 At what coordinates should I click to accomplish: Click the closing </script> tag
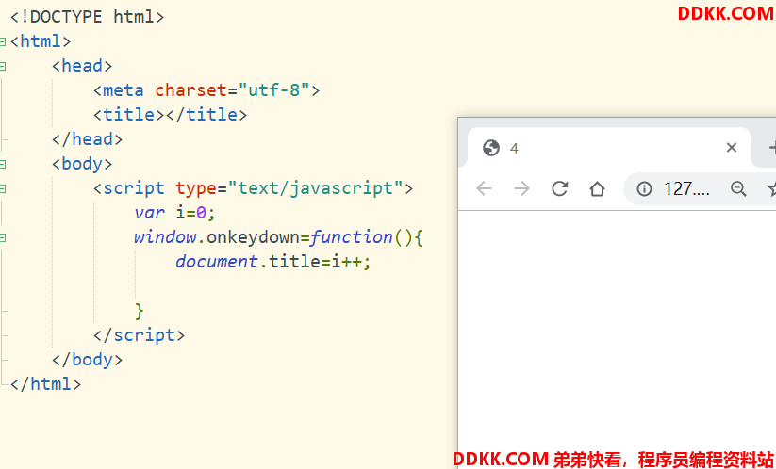139,335
